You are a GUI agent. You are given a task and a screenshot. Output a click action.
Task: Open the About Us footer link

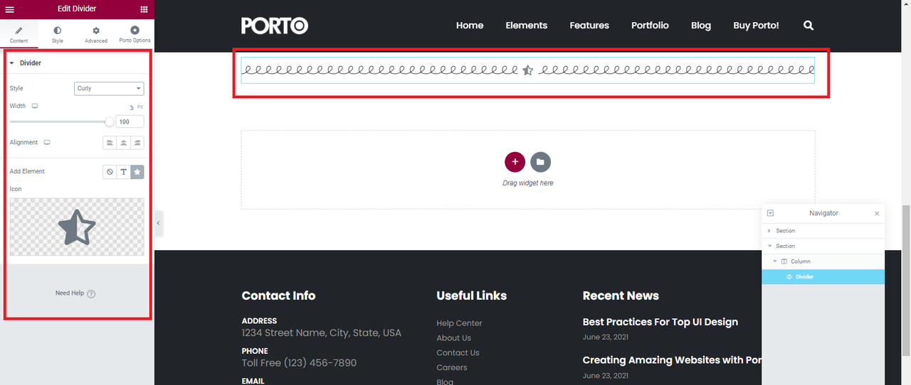click(453, 338)
